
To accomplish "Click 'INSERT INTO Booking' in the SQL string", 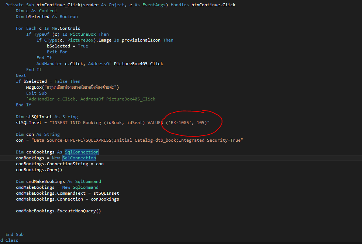I will (76, 123).
